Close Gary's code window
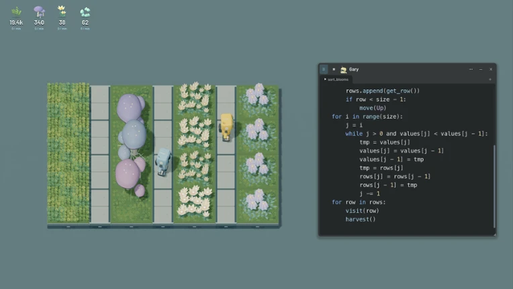The width and height of the screenshot is (513, 289). pyautogui.click(x=491, y=69)
